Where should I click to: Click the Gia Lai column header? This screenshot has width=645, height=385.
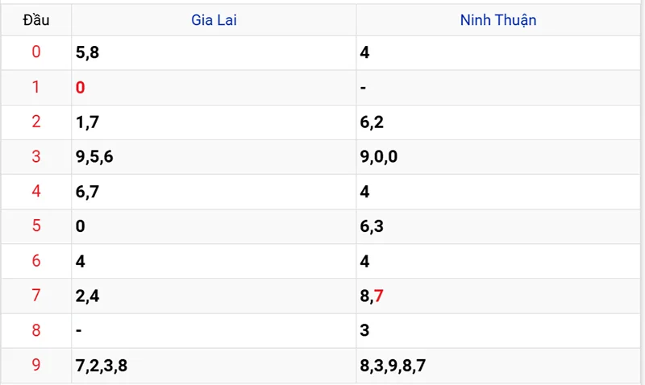click(x=214, y=20)
